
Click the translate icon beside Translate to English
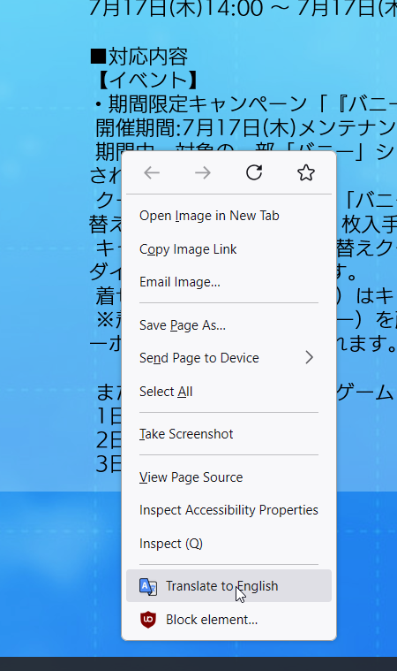click(148, 586)
